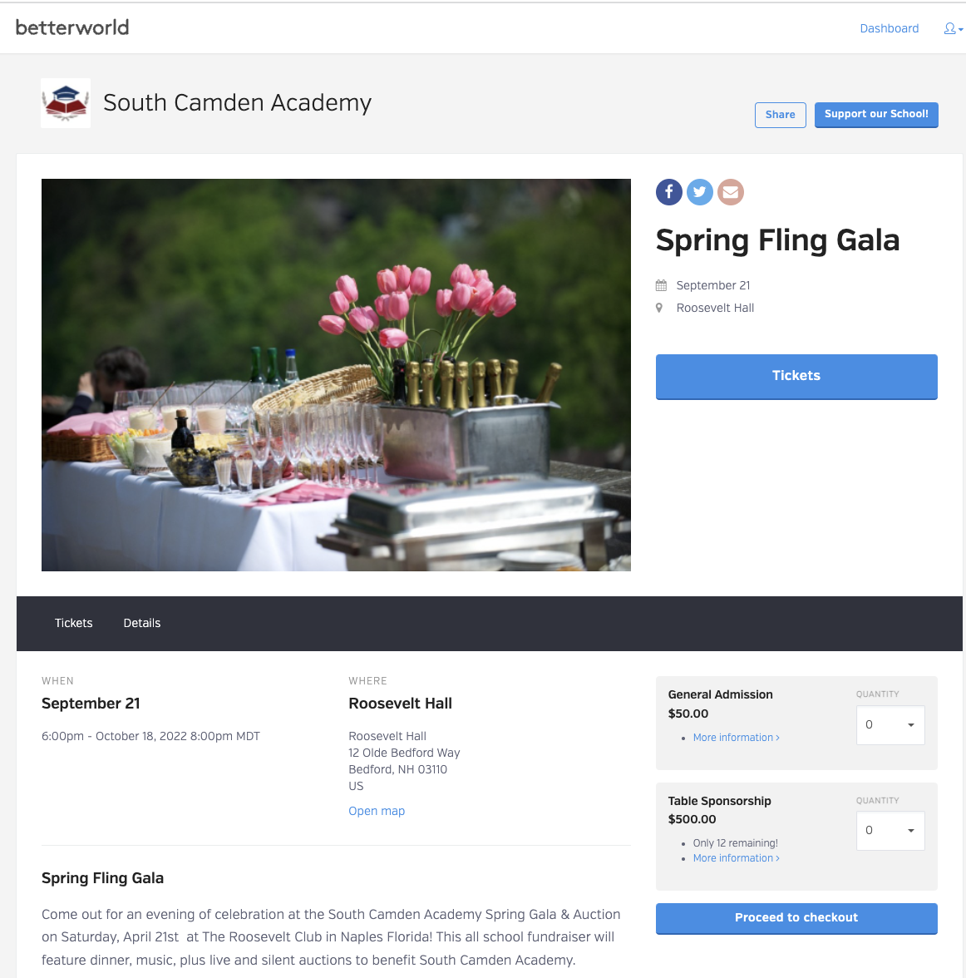966x978 pixels.
Task: Click the Support our School! button
Action: 876,115
